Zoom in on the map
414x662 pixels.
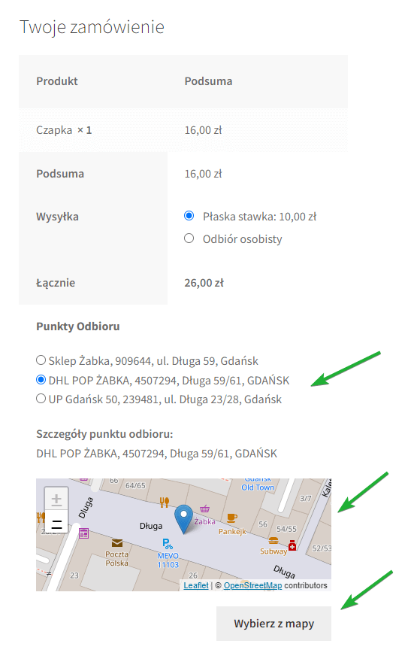tap(56, 500)
